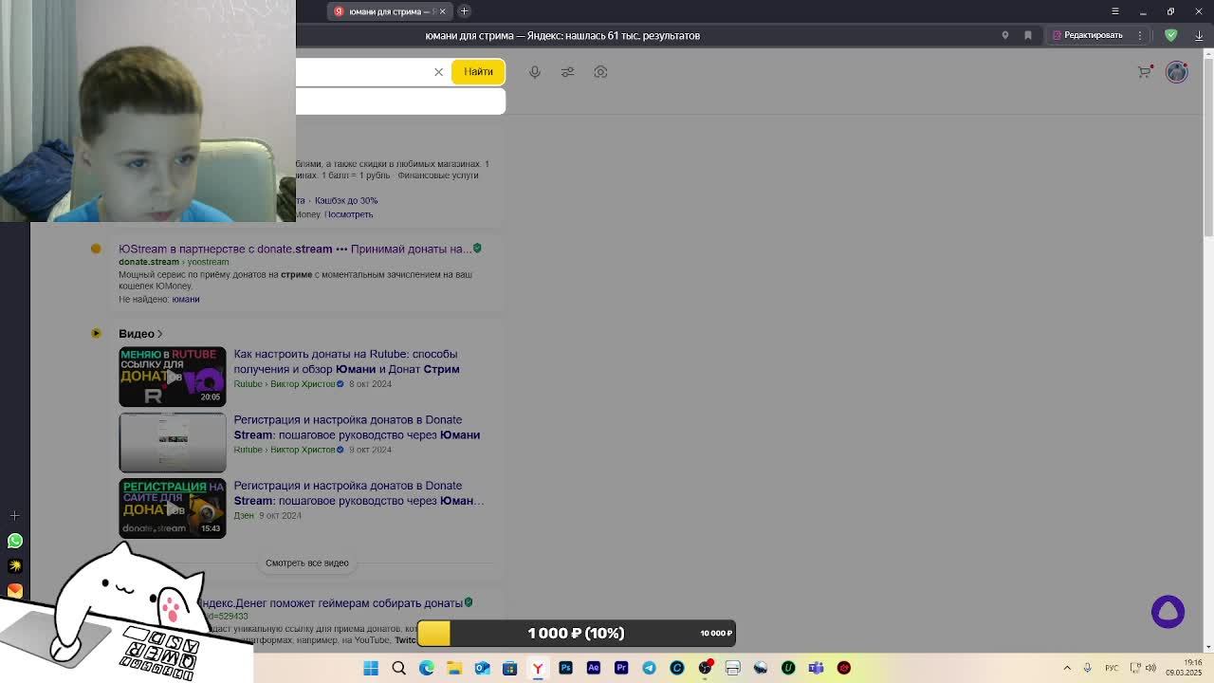Open search filter settings icon
Screen dimensions: 1214x683
pyautogui.click(x=567, y=72)
